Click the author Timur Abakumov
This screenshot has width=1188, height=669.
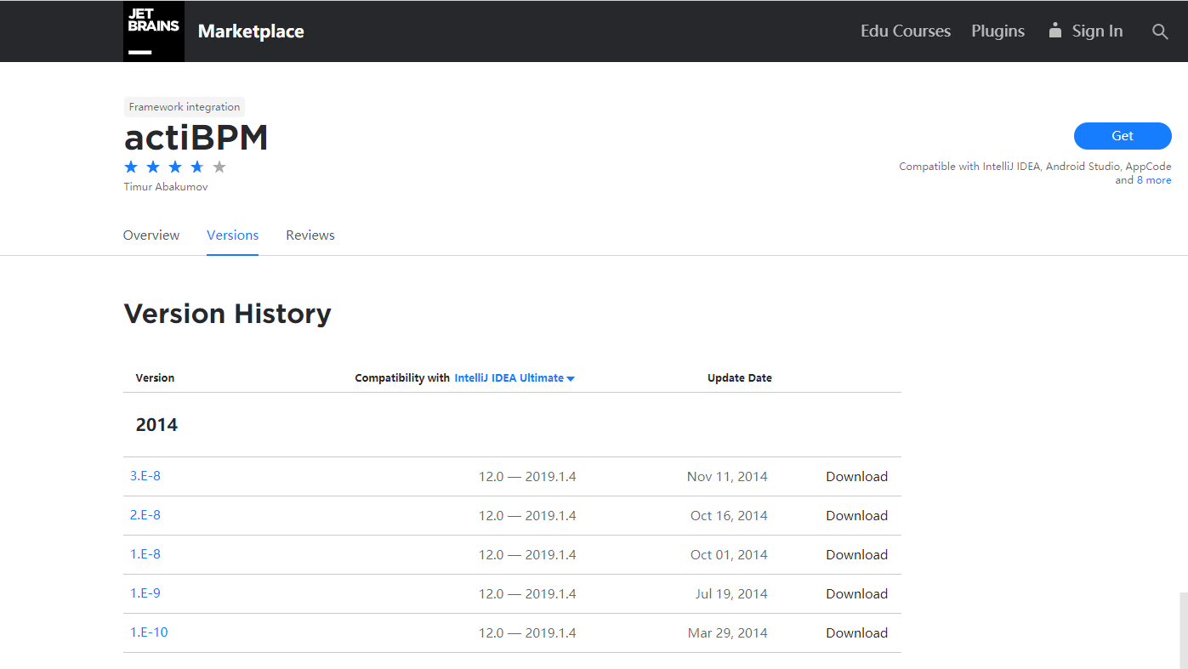point(165,186)
